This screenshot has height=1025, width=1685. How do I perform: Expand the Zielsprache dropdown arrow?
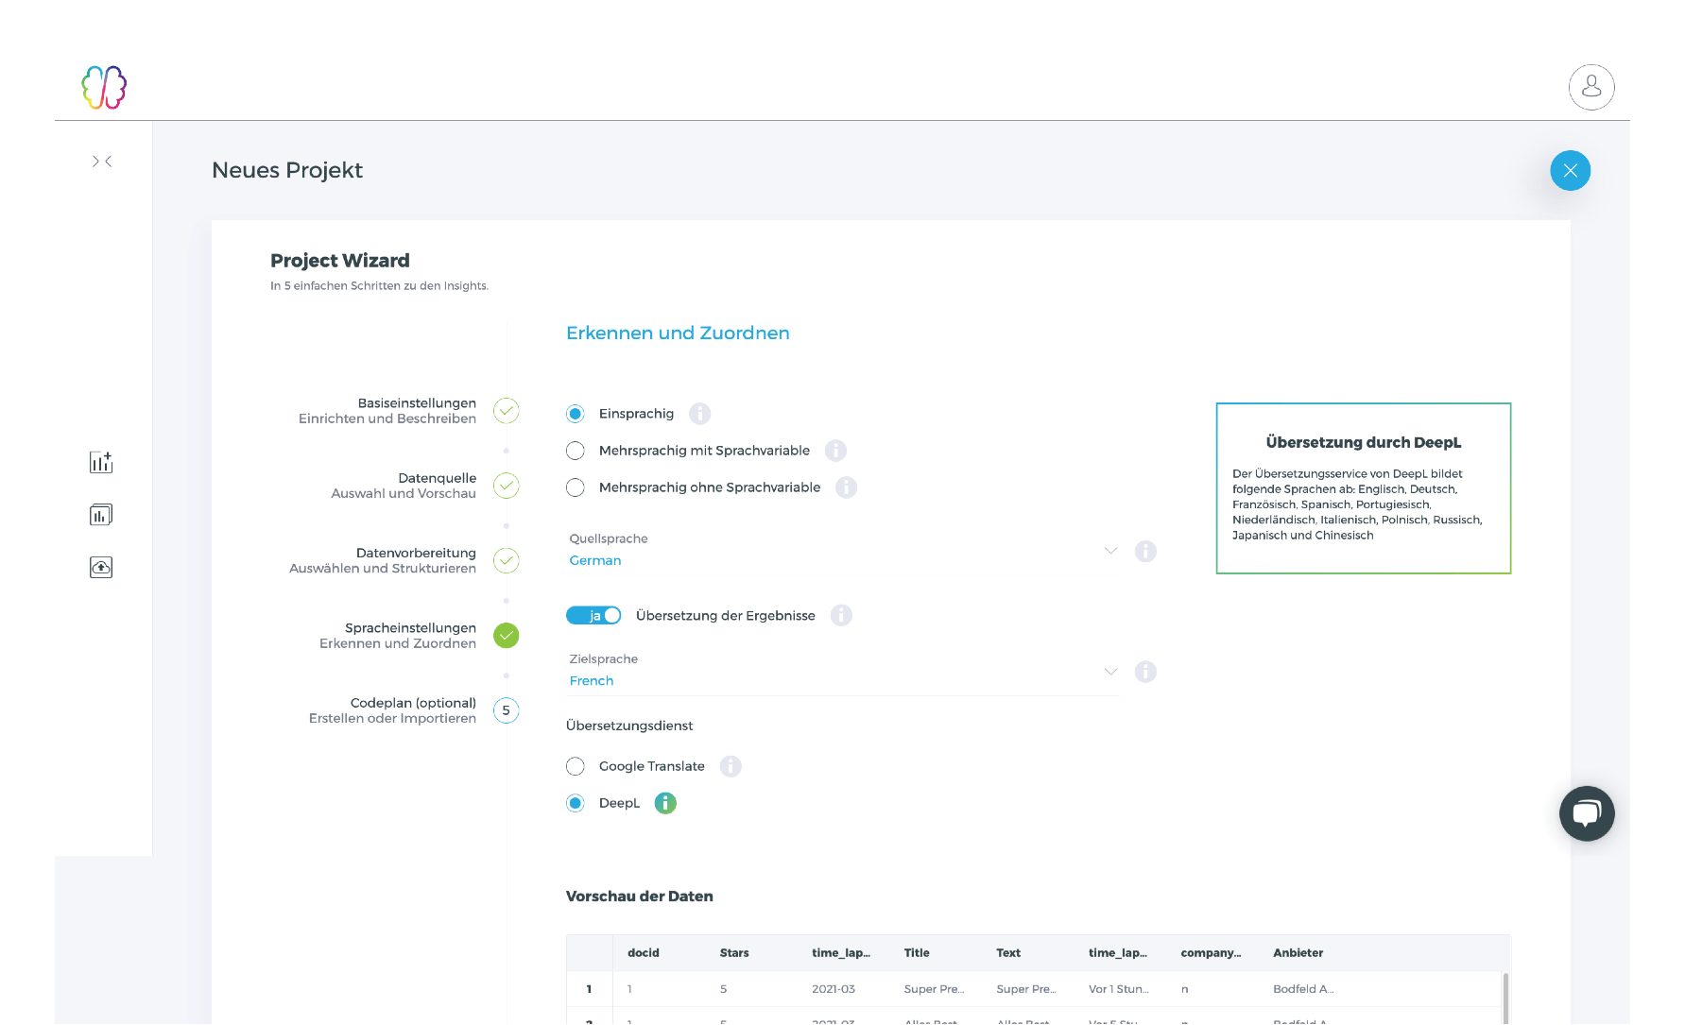[1110, 672]
